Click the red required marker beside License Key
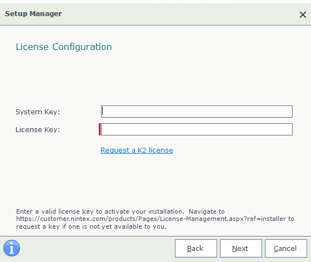 [99, 129]
